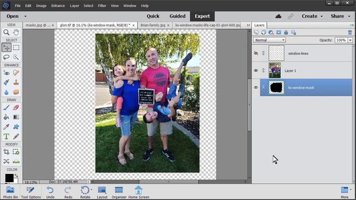Select the Quick Selection tool
Viewport: 356px width, 200px height.
pos(16,57)
